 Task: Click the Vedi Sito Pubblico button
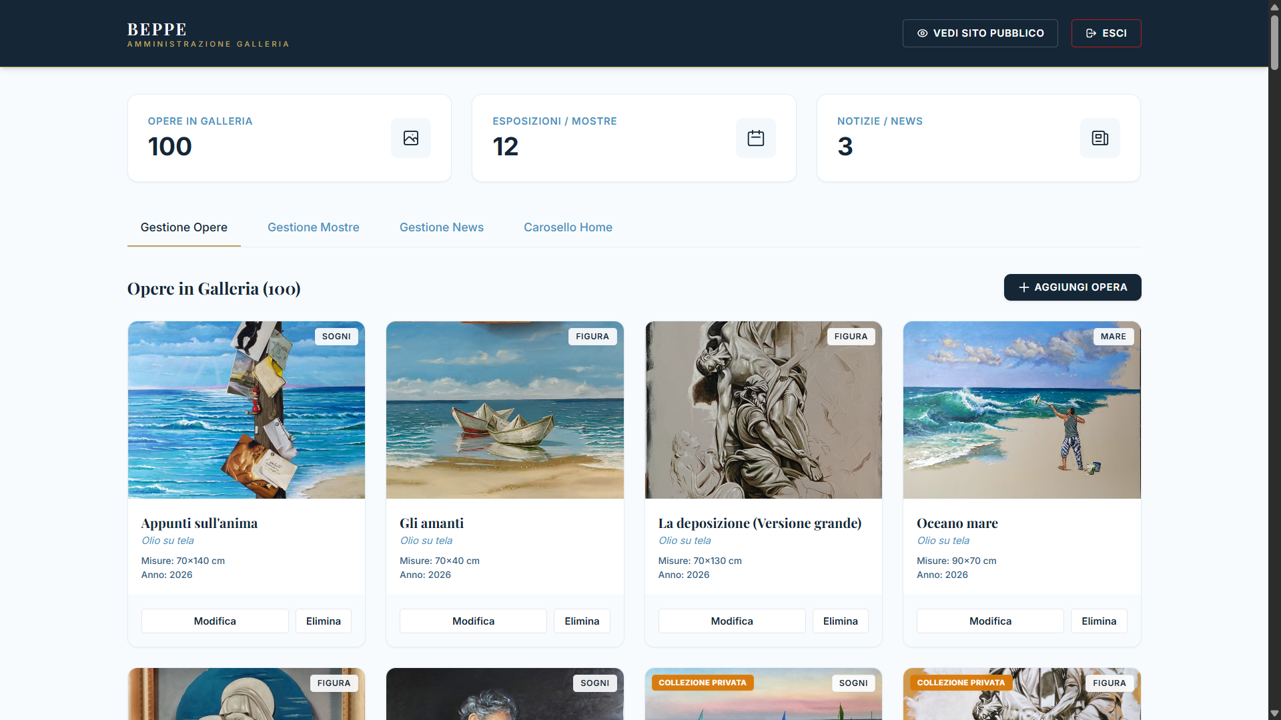click(980, 33)
